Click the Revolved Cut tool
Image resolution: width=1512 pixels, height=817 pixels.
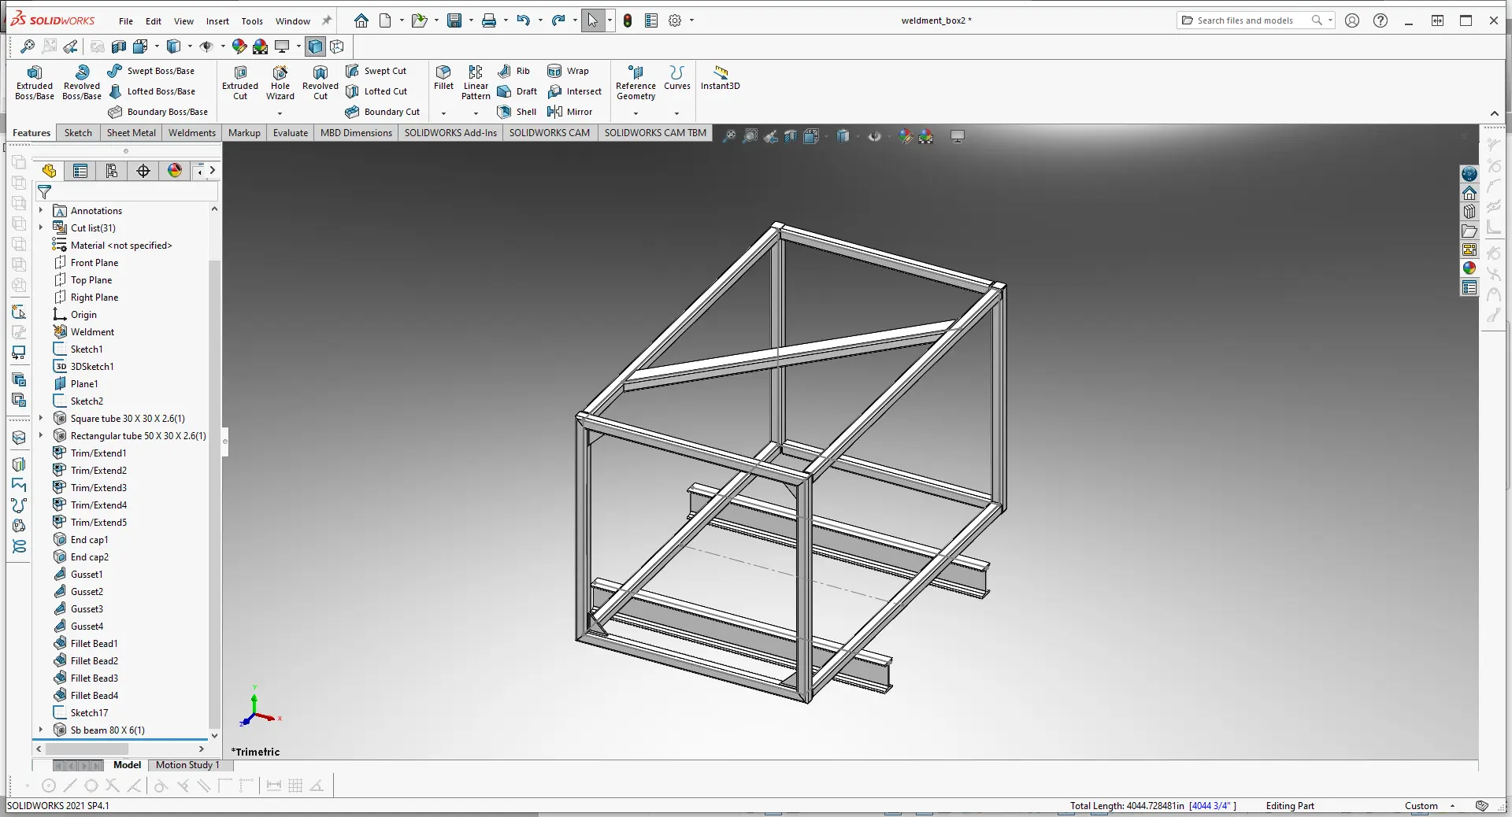[320, 83]
